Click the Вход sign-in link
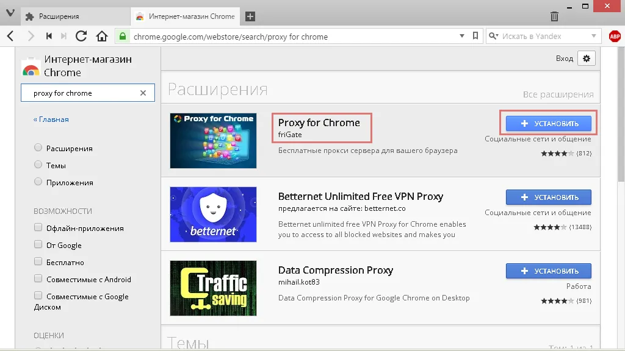 point(565,58)
